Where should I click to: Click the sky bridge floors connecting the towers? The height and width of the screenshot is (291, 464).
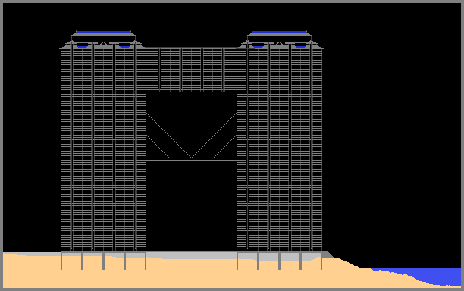coord(192,70)
